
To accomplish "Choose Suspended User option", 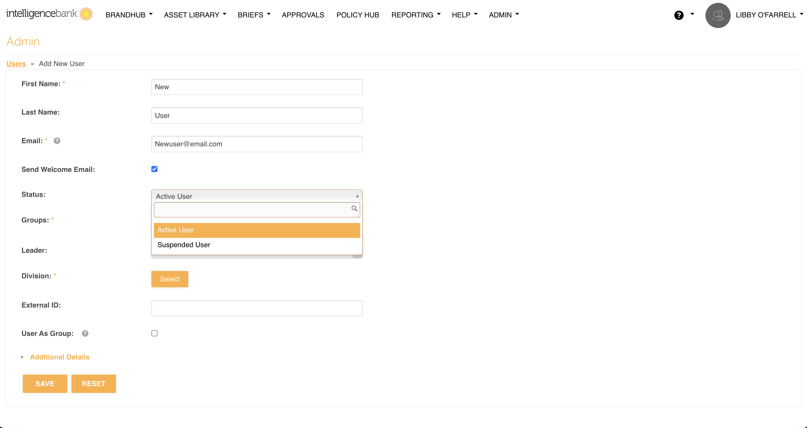I will [x=183, y=245].
